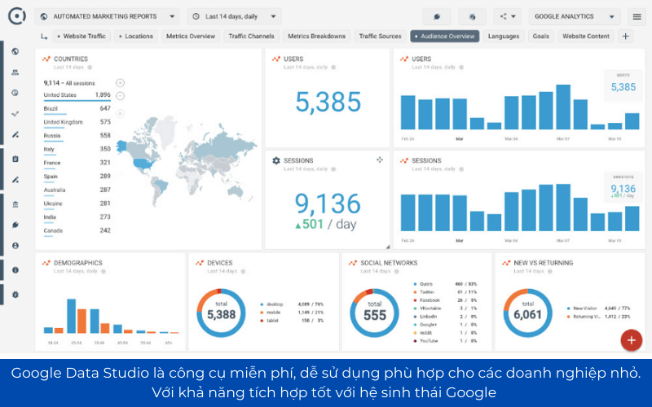The image size is (652, 407).
Task: Click the trend icon beside NEW VS RETURNING
Action: (x=506, y=263)
